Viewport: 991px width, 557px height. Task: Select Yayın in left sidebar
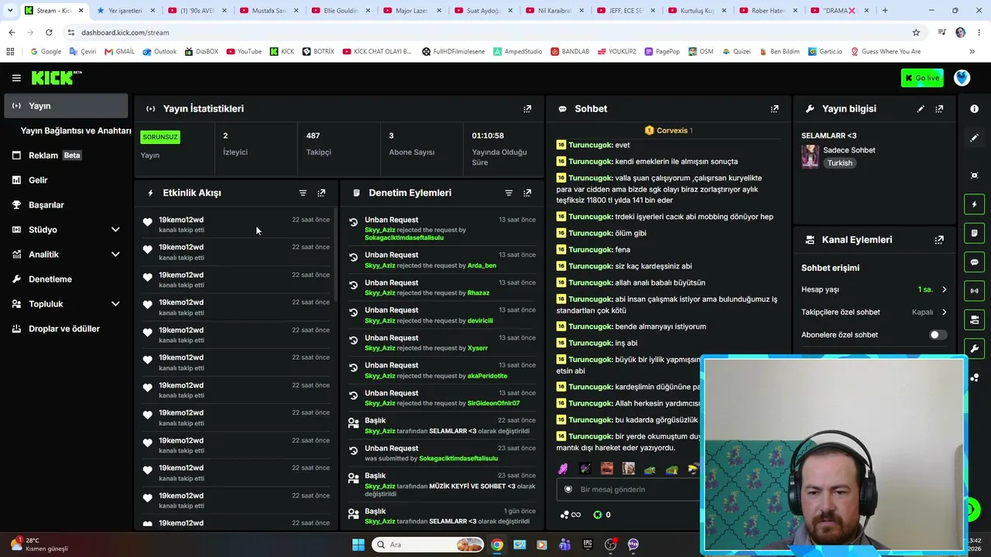(67, 106)
